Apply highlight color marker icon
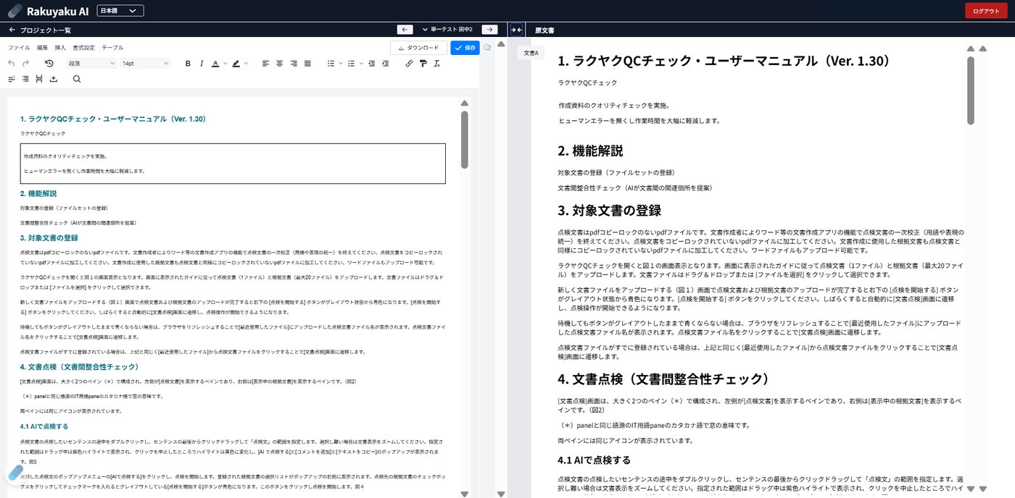1015x498 pixels. [236, 64]
